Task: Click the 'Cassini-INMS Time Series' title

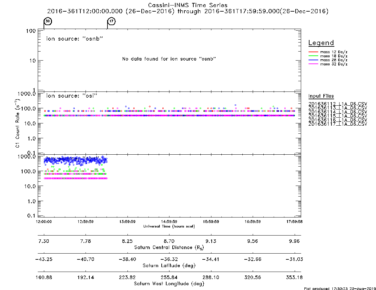Action: coord(188,5)
